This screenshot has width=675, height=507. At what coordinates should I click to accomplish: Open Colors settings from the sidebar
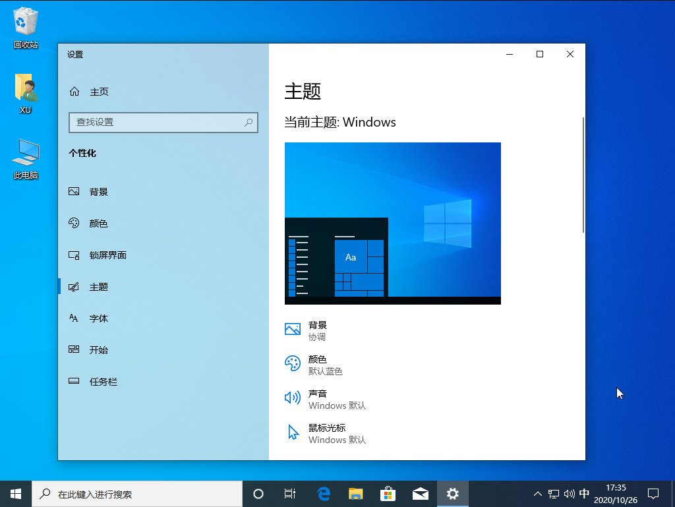(98, 223)
